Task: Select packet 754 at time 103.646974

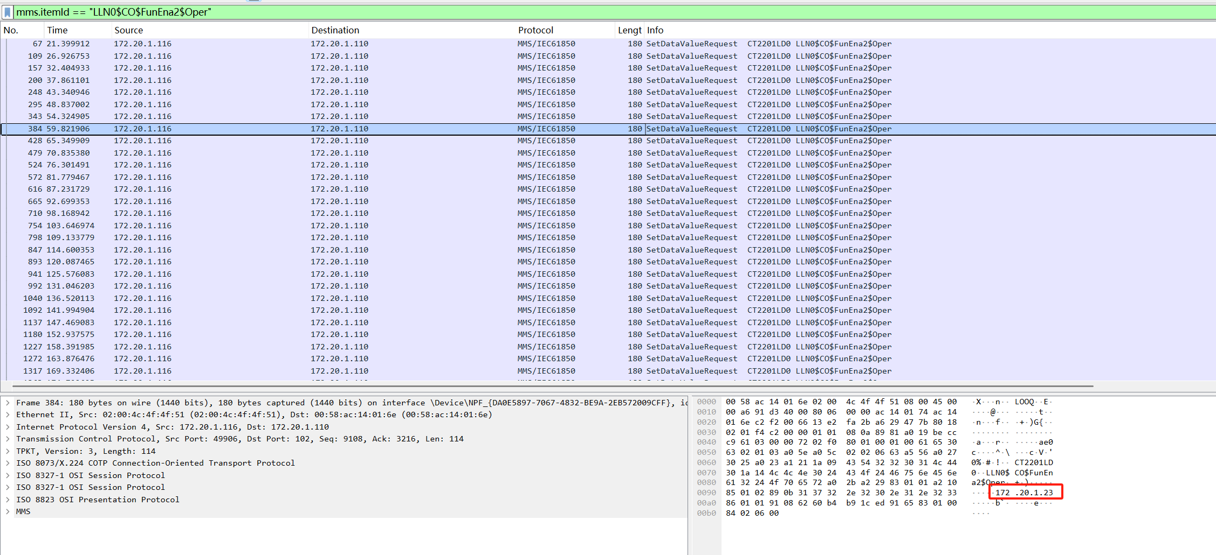Action: click(608, 226)
